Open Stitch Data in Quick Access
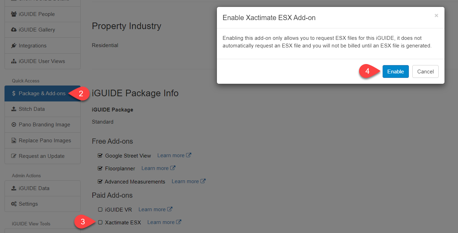 43,109
